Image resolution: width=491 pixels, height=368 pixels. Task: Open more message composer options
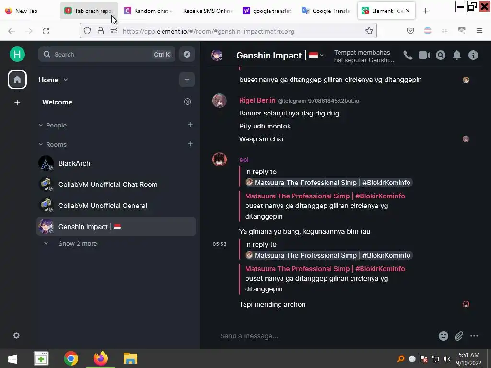(474, 336)
